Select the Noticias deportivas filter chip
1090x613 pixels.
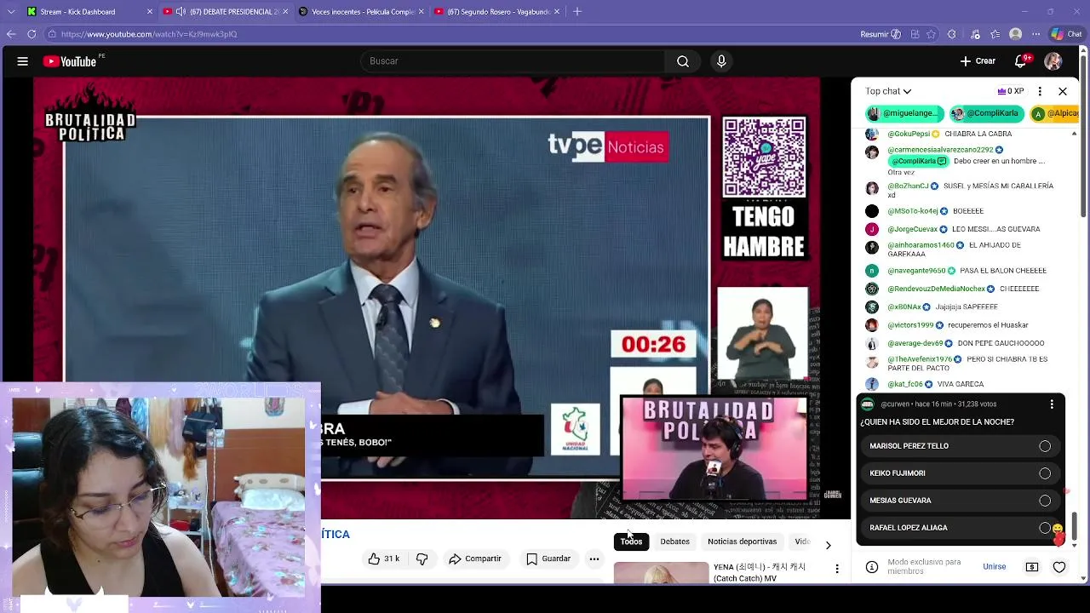coord(742,541)
